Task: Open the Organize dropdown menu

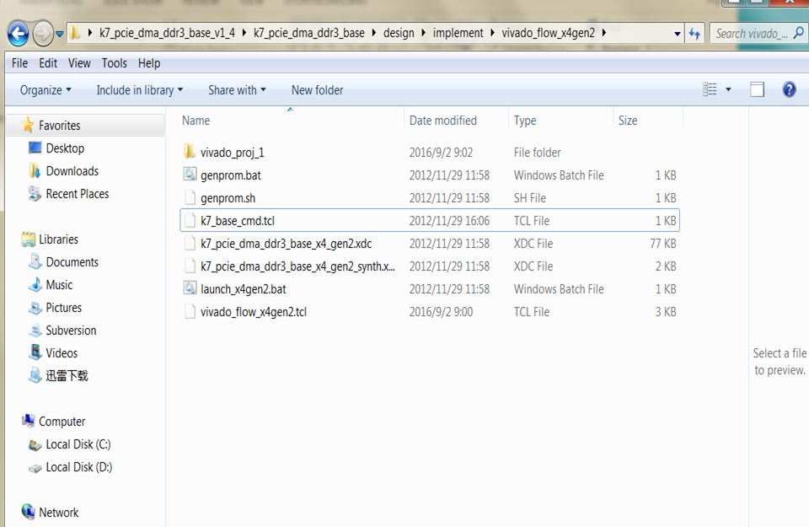Action: point(46,90)
